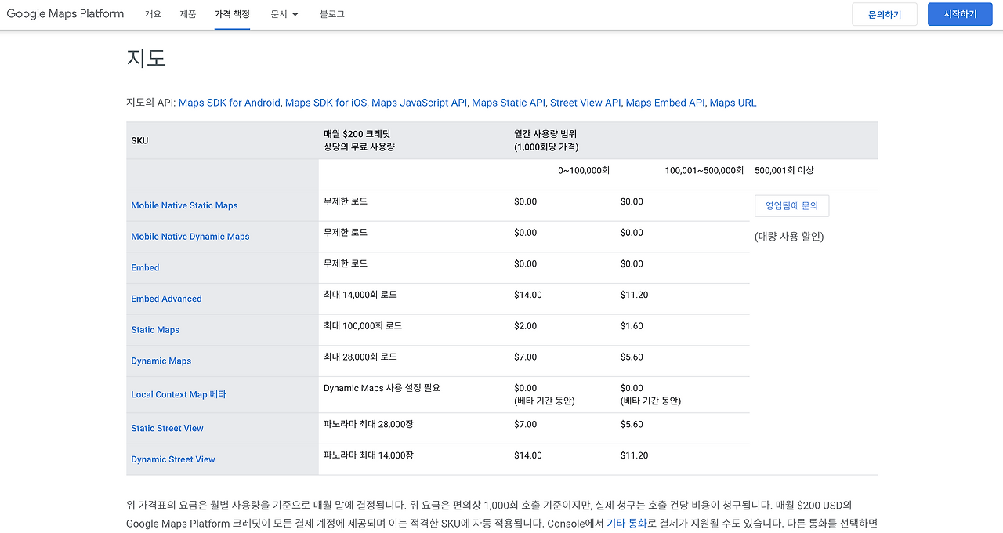Open the Dynamic Street View SKU link

click(173, 459)
